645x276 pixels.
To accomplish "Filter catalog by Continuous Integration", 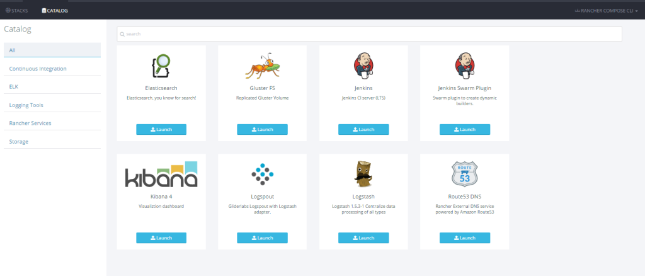I will (38, 68).
